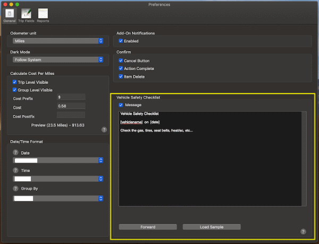Click into the Cost value field
319x244 pixels.
point(71,106)
